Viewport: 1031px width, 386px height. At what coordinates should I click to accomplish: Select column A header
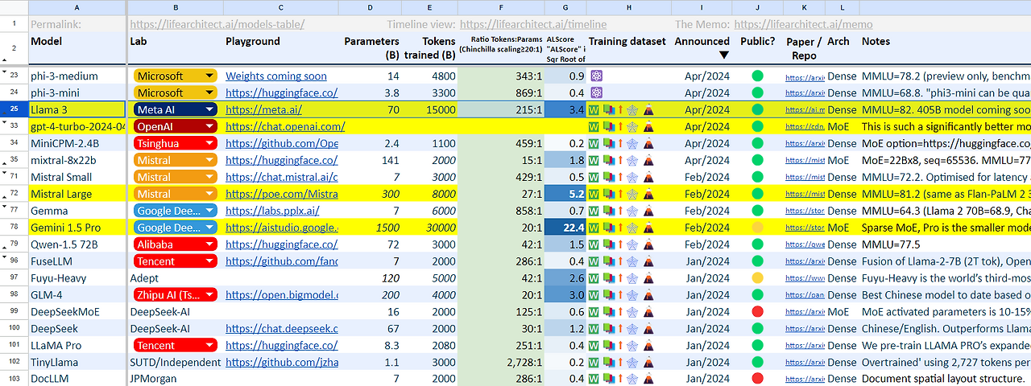[x=77, y=7]
